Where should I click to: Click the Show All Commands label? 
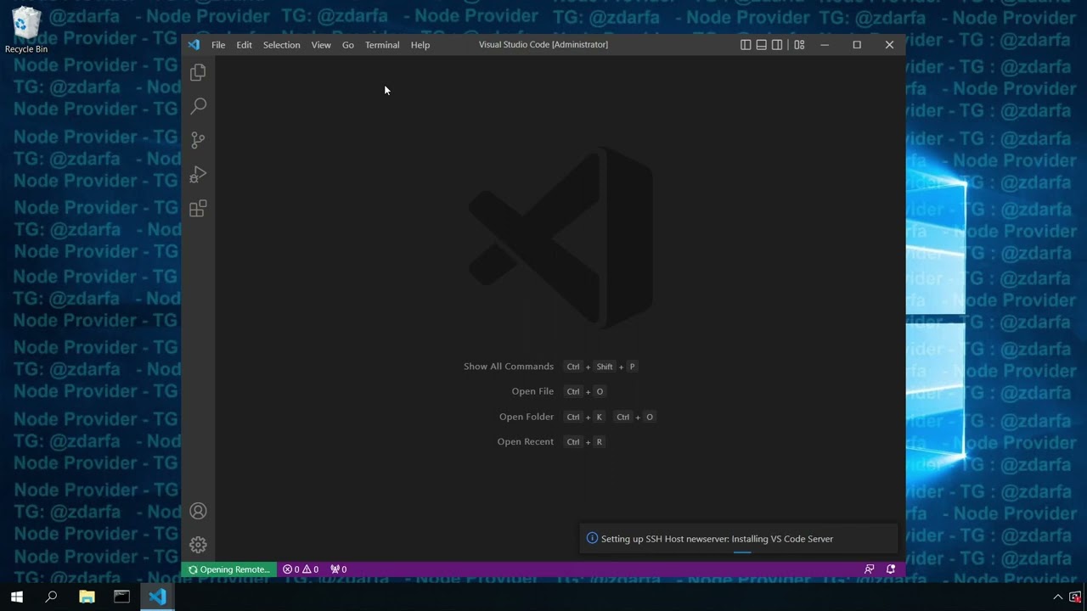509,367
